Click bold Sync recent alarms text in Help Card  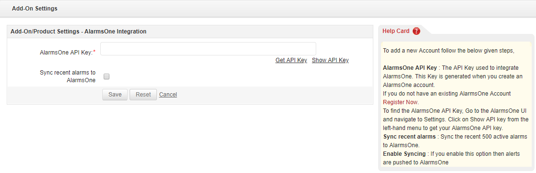pos(409,137)
